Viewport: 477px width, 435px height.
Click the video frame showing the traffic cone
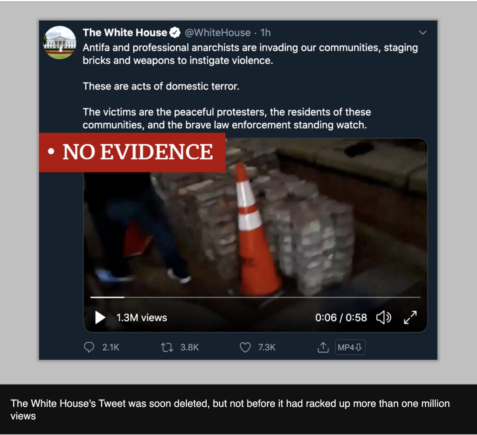pyautogui.click(x=255, y=235)
